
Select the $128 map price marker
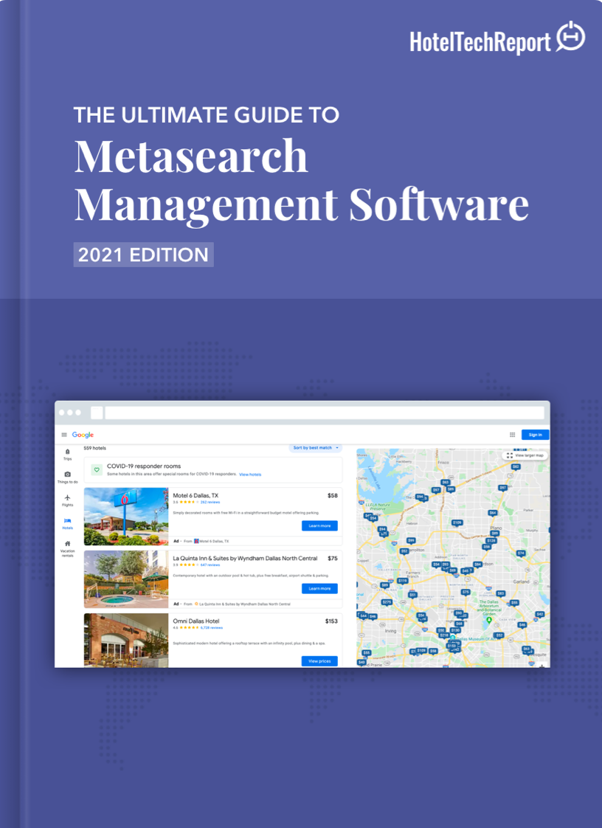(x=491, y=541)
